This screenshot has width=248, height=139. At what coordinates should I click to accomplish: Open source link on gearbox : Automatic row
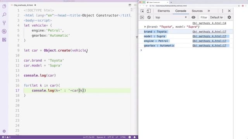[x=209, y=46]
